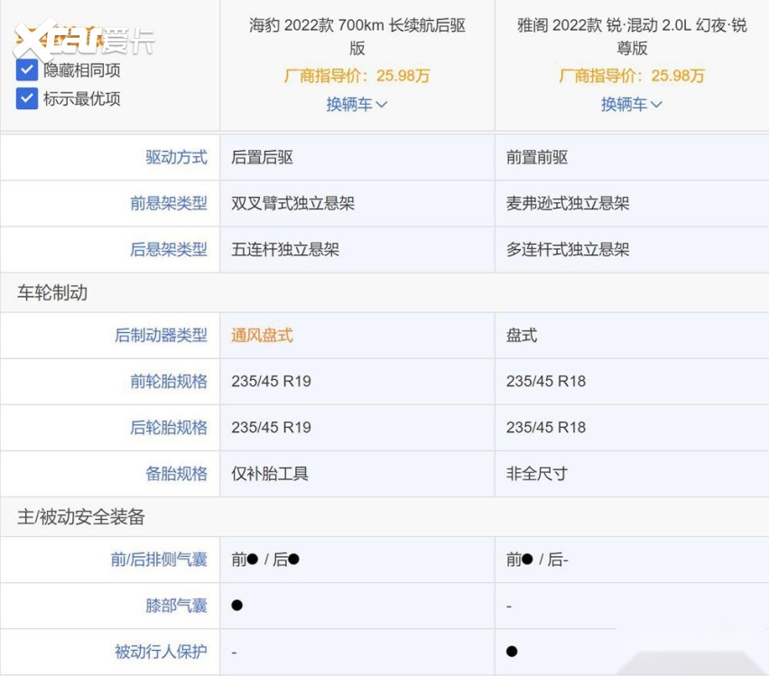Toggle the 隐藏相同项 checkbox
Screen dimensions: 769x676
(27, 69)
